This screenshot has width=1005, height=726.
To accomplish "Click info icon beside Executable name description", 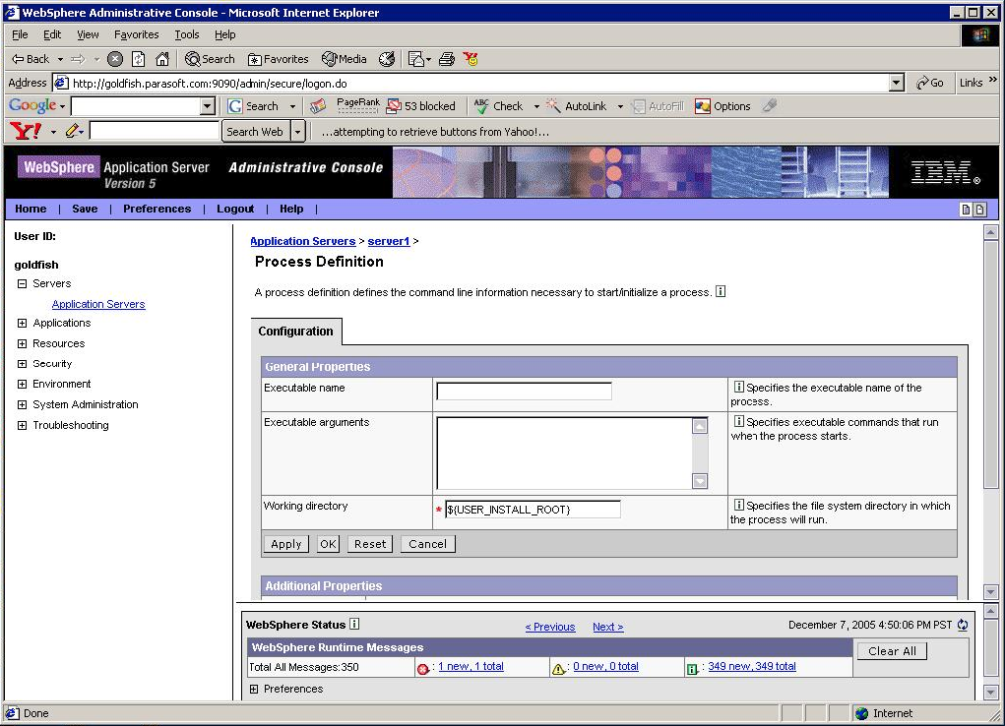I will tap(738, 387).
